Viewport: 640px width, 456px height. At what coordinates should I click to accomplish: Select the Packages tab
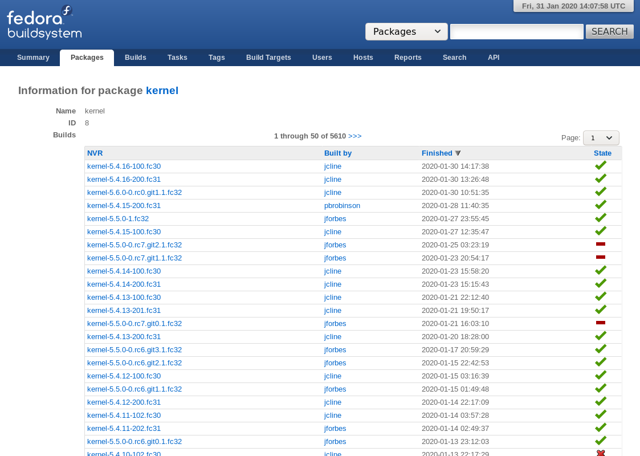[87, 58]
